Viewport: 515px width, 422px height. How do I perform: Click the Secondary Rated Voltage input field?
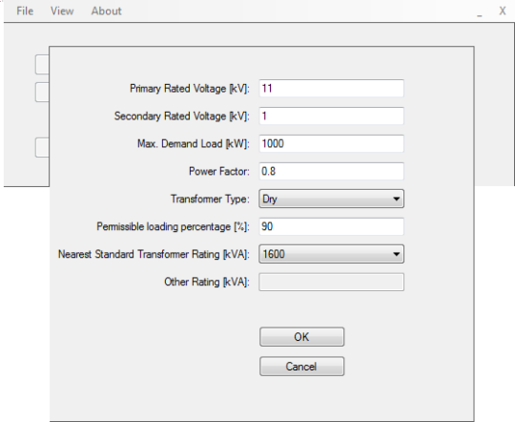[331, 116]
